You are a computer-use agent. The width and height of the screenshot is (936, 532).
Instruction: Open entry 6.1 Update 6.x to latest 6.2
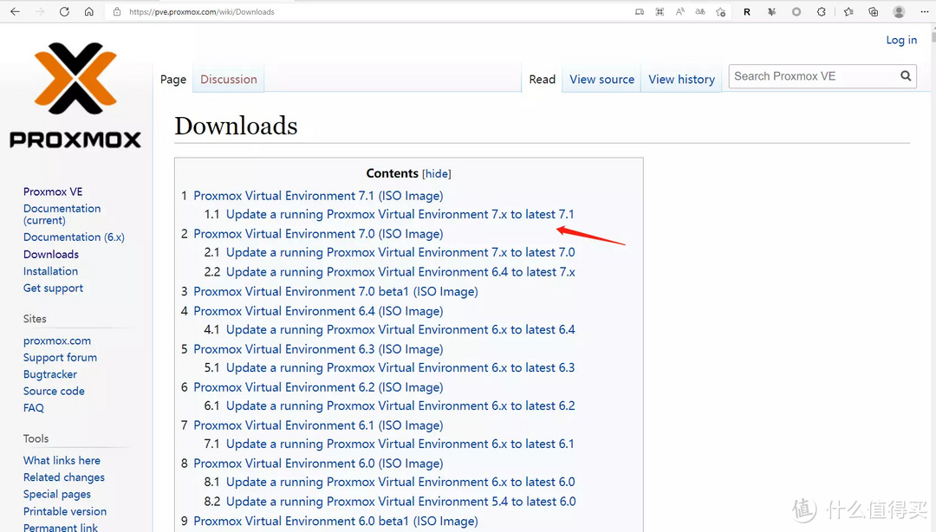coord(400,406)
